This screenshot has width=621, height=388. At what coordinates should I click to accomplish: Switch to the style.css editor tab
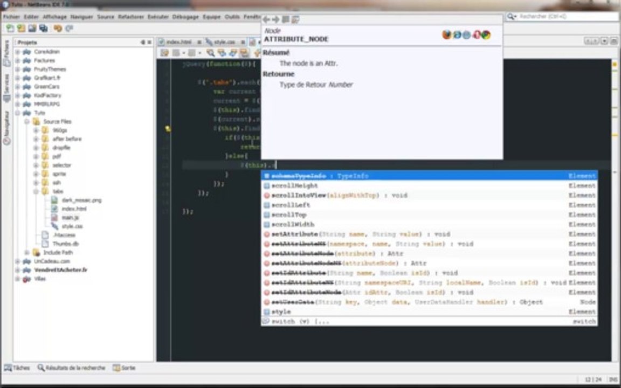pyautogui.click(x=225, y=42)
